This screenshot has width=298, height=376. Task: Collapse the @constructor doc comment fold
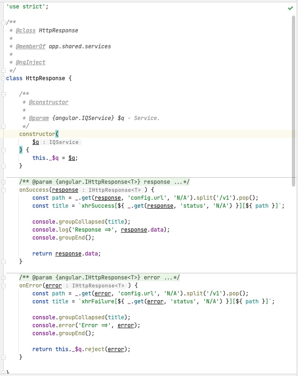click(x=3, y=94)
